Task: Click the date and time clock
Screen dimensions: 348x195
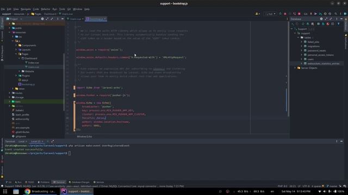Action: click(296, 191)
